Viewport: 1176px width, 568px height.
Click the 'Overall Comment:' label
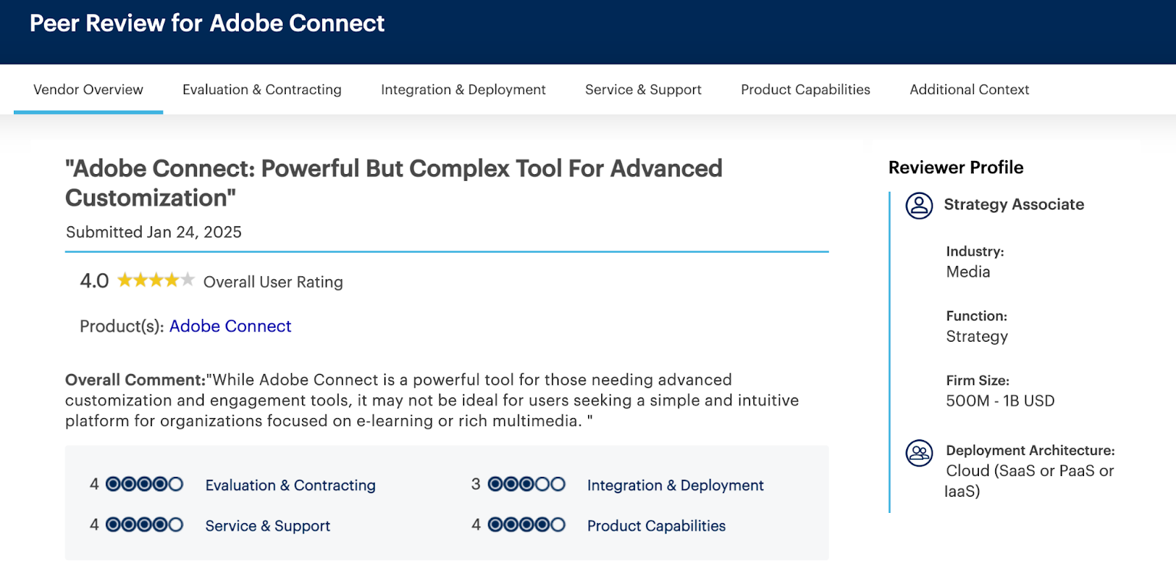(x=135, y=380)
